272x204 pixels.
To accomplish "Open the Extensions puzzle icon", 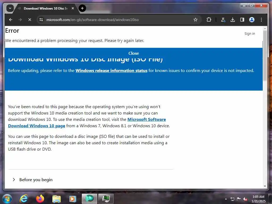I will click(209, 20).
